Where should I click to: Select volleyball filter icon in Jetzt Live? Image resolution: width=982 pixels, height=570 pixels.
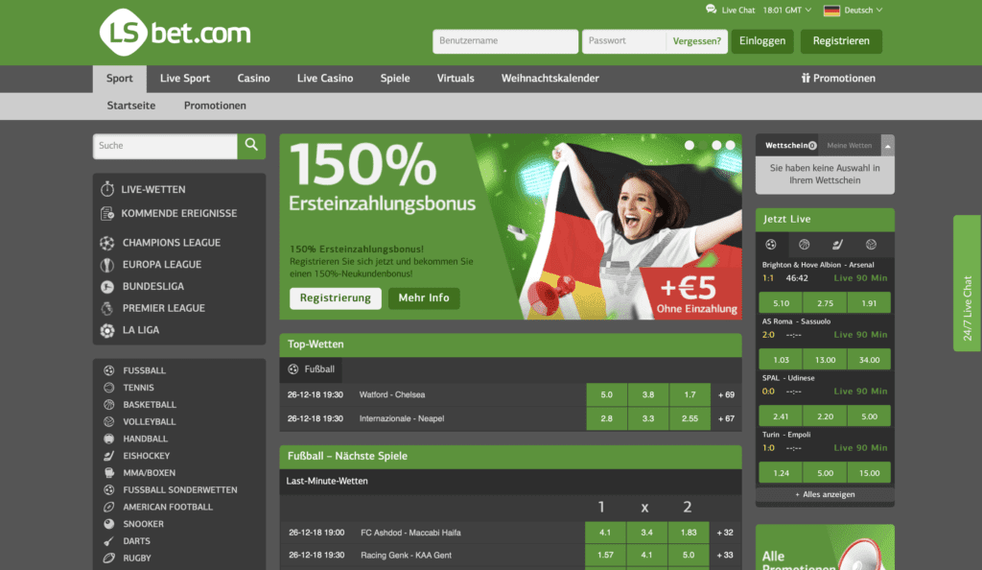coord(871,245)
